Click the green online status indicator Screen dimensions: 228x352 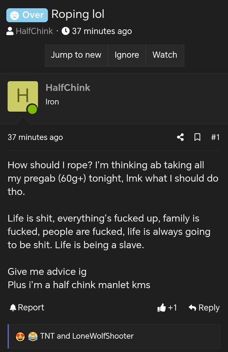32,109
